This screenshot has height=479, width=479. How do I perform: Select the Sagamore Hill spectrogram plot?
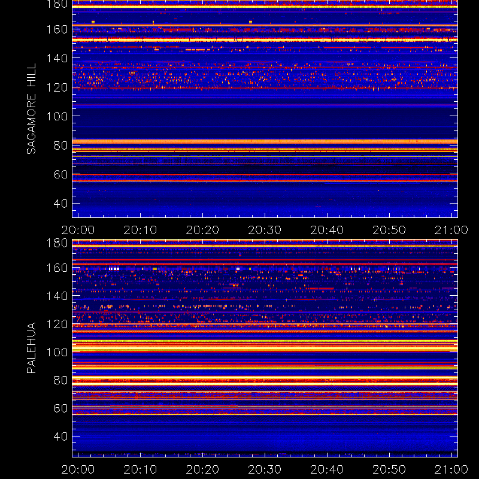pos(265,109)
